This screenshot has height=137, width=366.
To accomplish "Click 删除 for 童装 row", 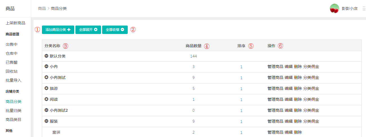I will [x=298, y=132].
